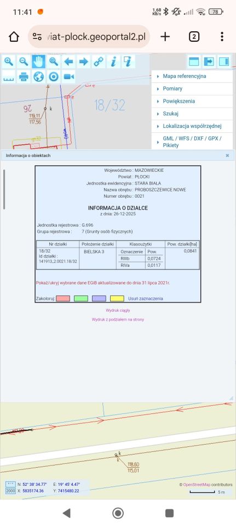Open the video camera tool
Viewport: 236px width, 527px height.
point(69,77)
